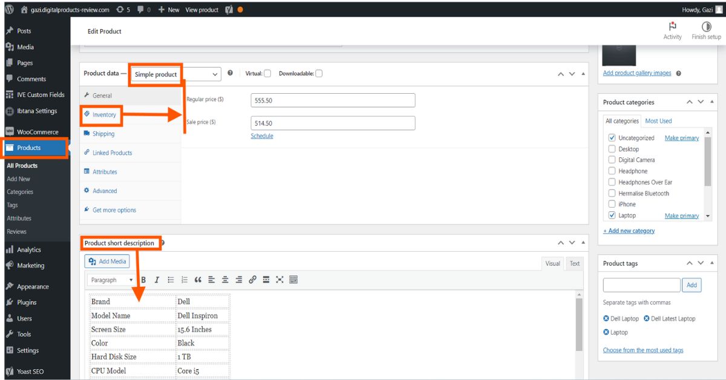Move Product categories panel down
This screenshot has width=726, height=380.
tap(701, 102)
